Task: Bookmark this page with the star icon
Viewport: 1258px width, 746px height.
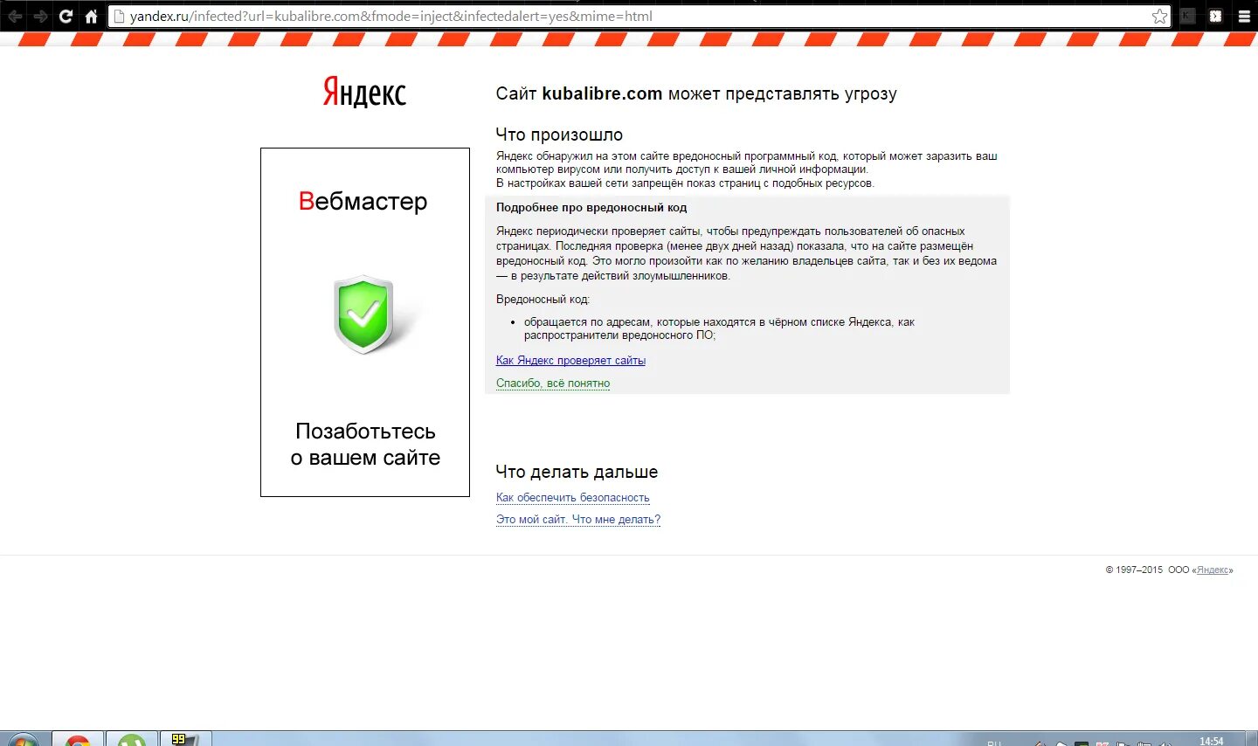Action: [1159, 17]
